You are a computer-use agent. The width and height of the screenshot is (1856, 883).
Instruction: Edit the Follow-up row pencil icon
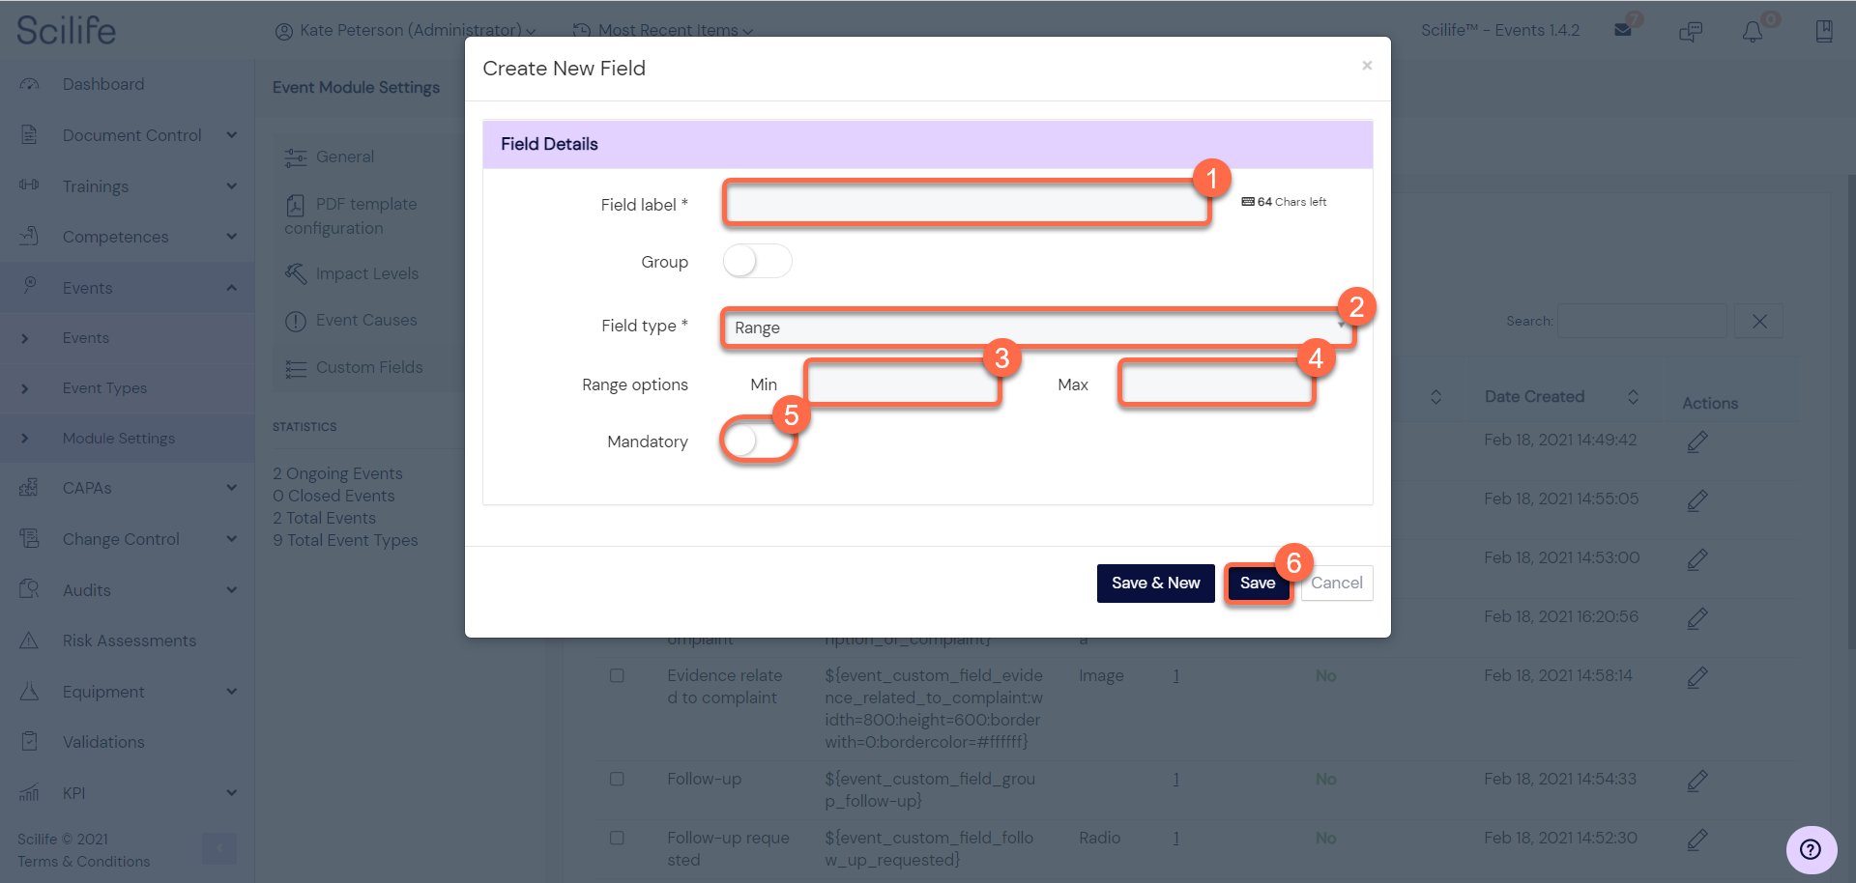point(1697,781)
